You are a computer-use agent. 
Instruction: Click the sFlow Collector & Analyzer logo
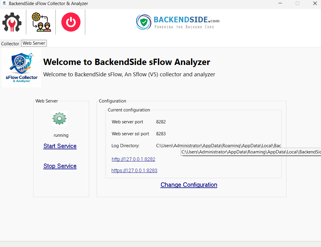pos(21,68)
